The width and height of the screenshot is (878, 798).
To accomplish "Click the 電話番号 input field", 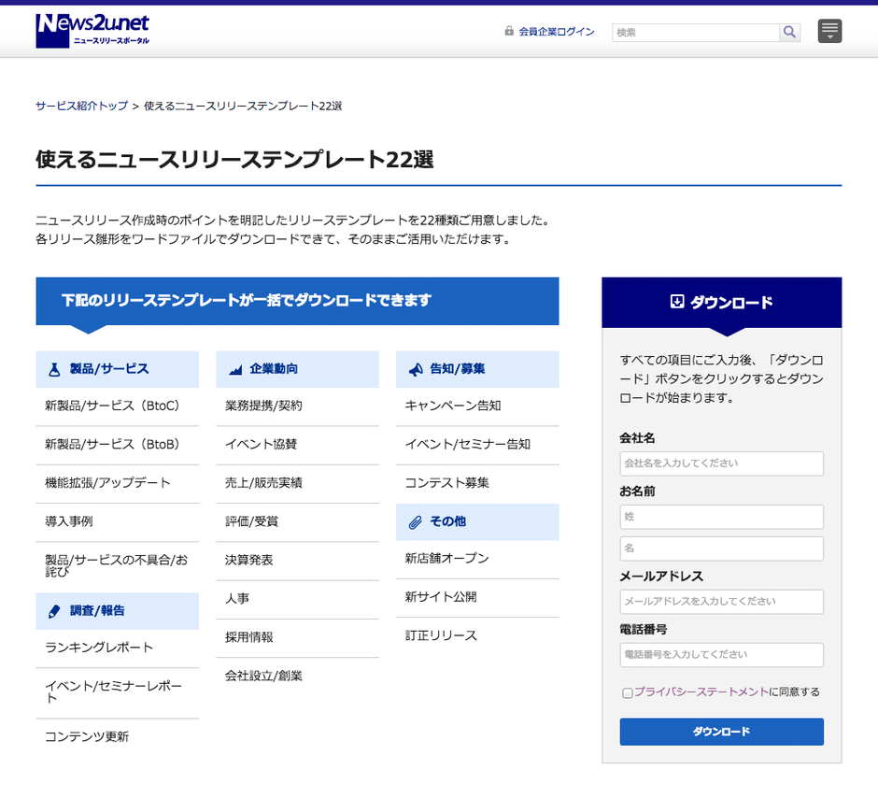I will point(721,655).
